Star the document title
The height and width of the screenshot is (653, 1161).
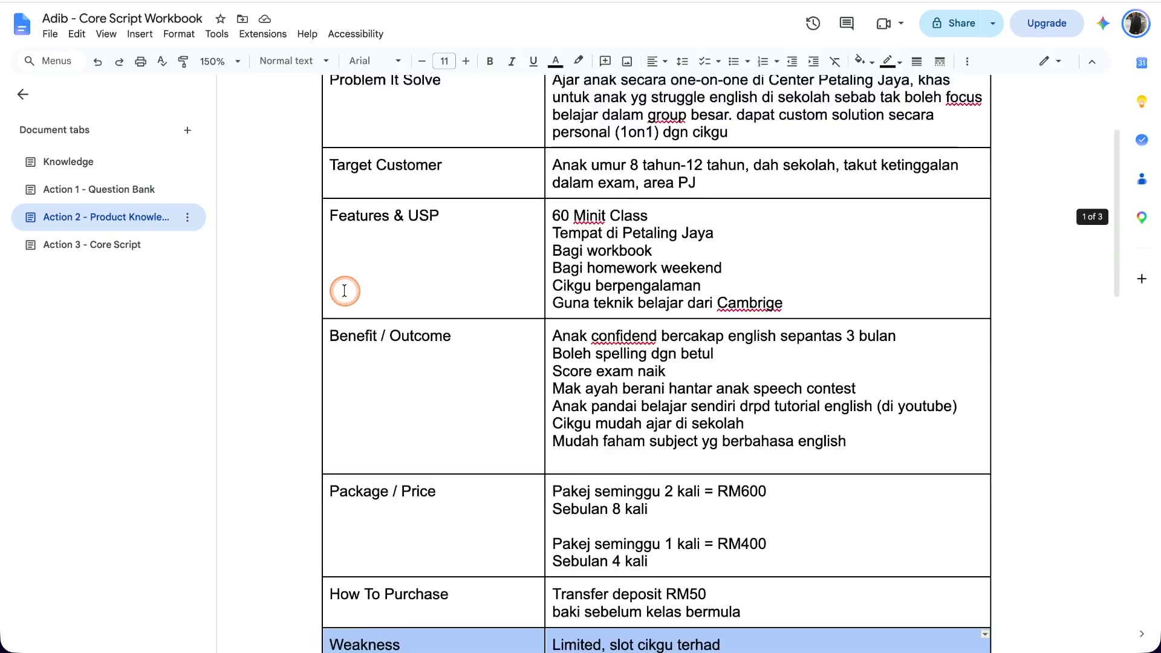221,19
